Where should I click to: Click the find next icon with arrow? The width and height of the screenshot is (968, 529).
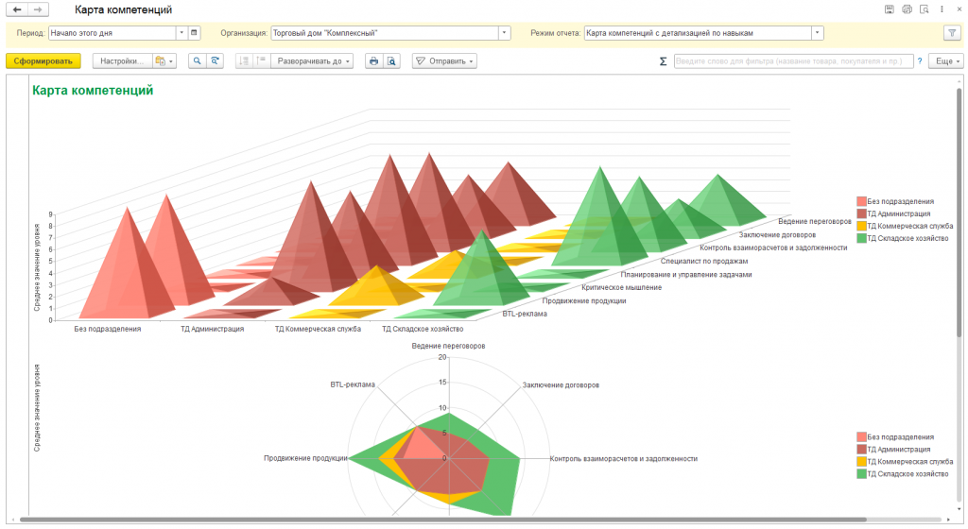coord(215,61)
